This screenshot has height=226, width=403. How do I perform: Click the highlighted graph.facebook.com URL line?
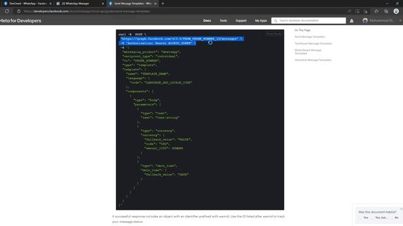click(x=181, y=39)
